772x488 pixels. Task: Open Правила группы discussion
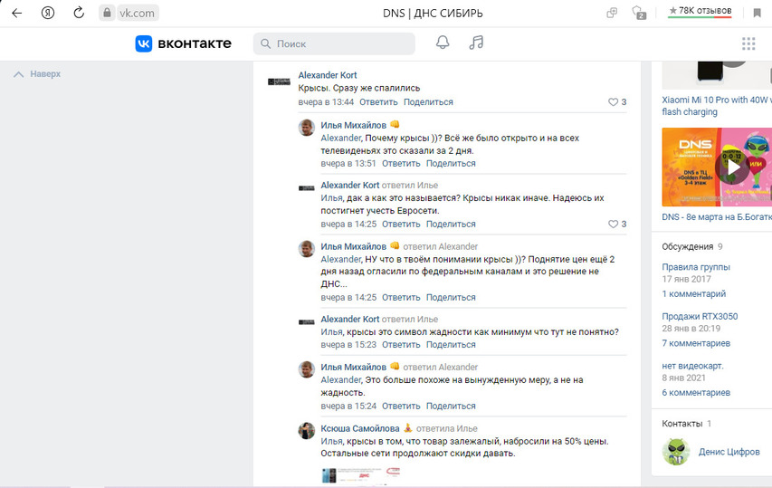(696, 267)
